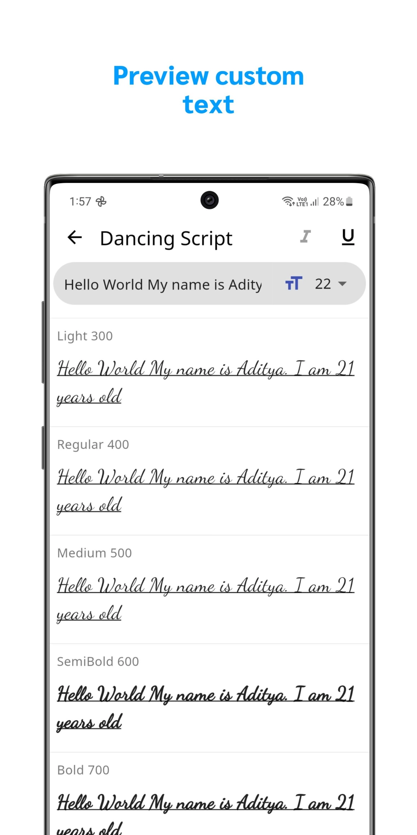Click the pinwheel icon beside the clock
The image size is (417, 835).
(x=101, y=201)
